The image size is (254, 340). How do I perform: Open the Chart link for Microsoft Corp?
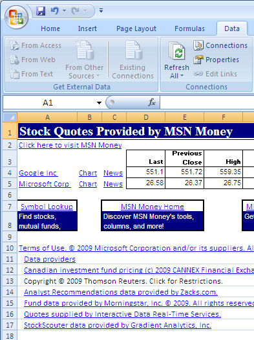tap(88, 184)
